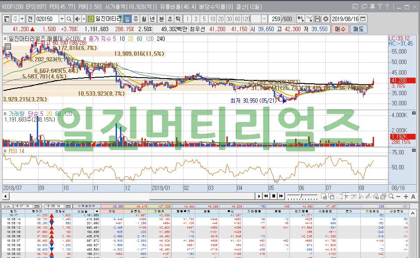Select the 10 interval button
The width and height of the screenshot is (420, 258).
pyautogui.click(x=212, y=19)
